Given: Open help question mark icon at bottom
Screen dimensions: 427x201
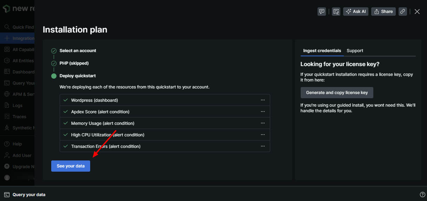Looking at the screenshot, I should point(422,194).
